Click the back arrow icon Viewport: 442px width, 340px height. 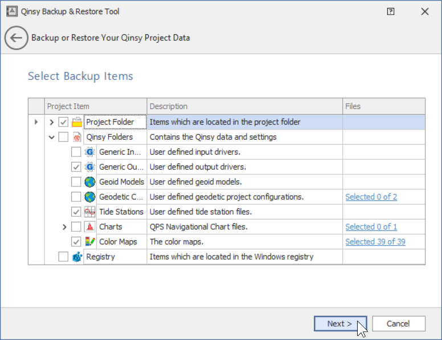click(16, 38)
